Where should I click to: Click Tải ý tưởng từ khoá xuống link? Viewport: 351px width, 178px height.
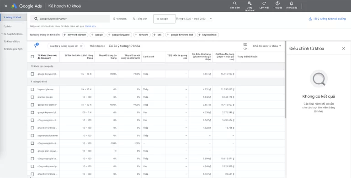point(329,19)
